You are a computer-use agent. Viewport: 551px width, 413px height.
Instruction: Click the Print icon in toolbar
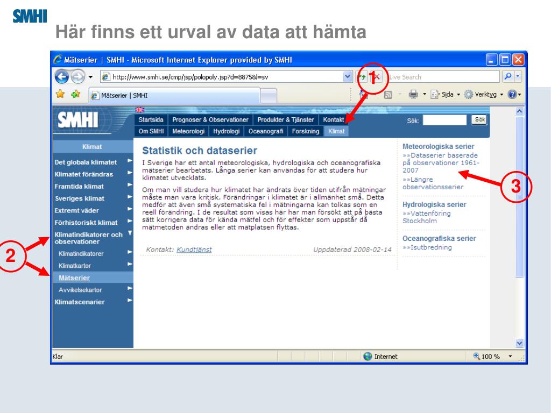[413, 95]
